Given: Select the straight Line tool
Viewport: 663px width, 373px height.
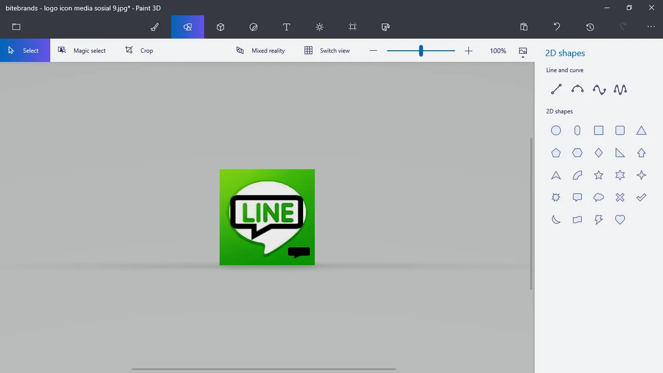Looking at the screenshot, I should point(556,89).
